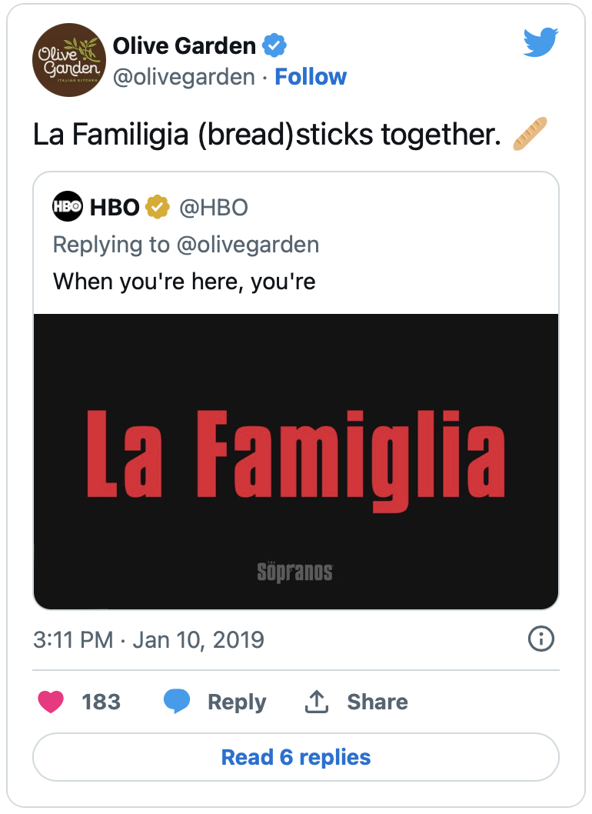Open Read 6 replies
592x814 pixels.
[x=296, y=757]
